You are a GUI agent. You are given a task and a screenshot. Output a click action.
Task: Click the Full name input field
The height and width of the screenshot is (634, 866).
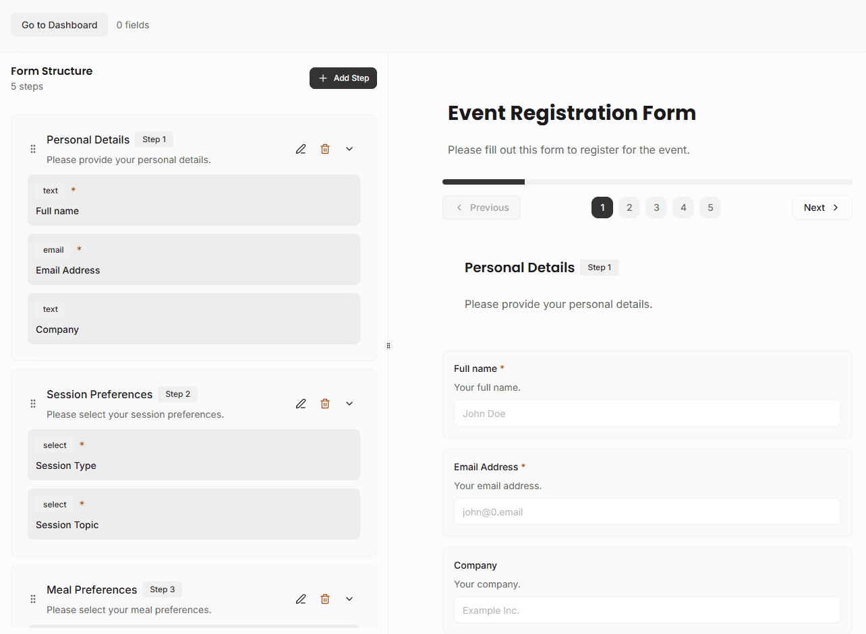point(647,413)
